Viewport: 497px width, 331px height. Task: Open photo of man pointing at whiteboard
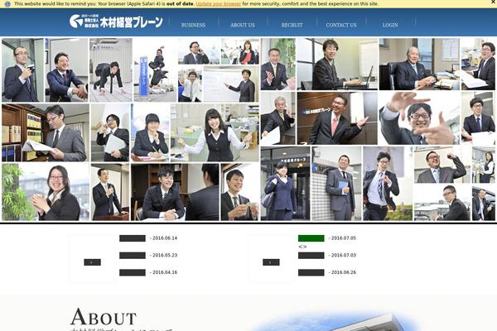[231, 84]
